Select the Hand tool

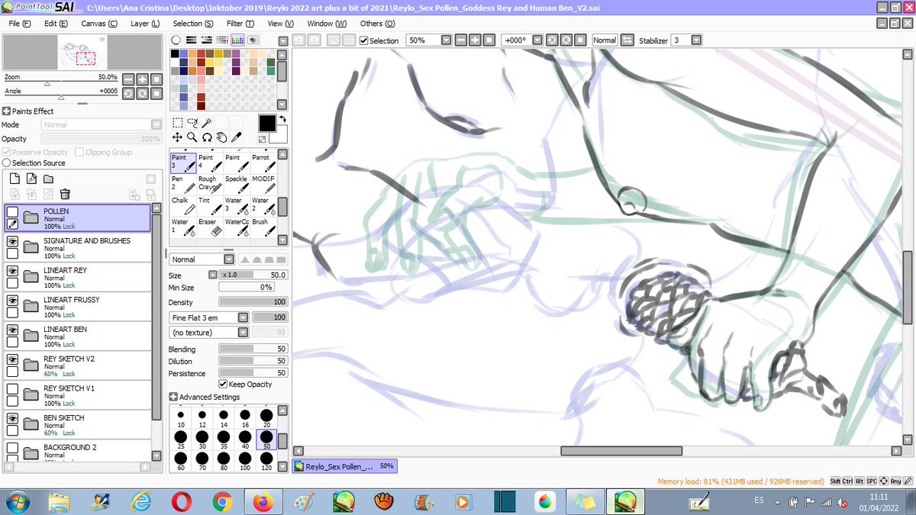221,137
